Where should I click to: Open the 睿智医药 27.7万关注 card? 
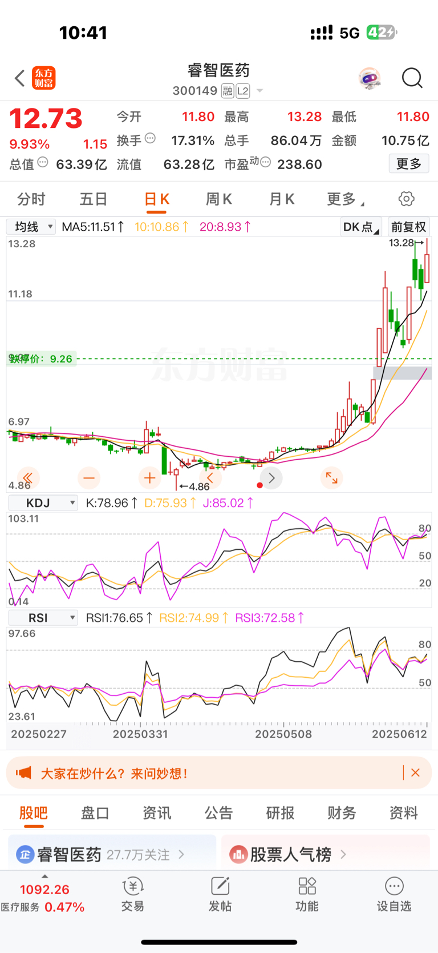tap(112, 853)
